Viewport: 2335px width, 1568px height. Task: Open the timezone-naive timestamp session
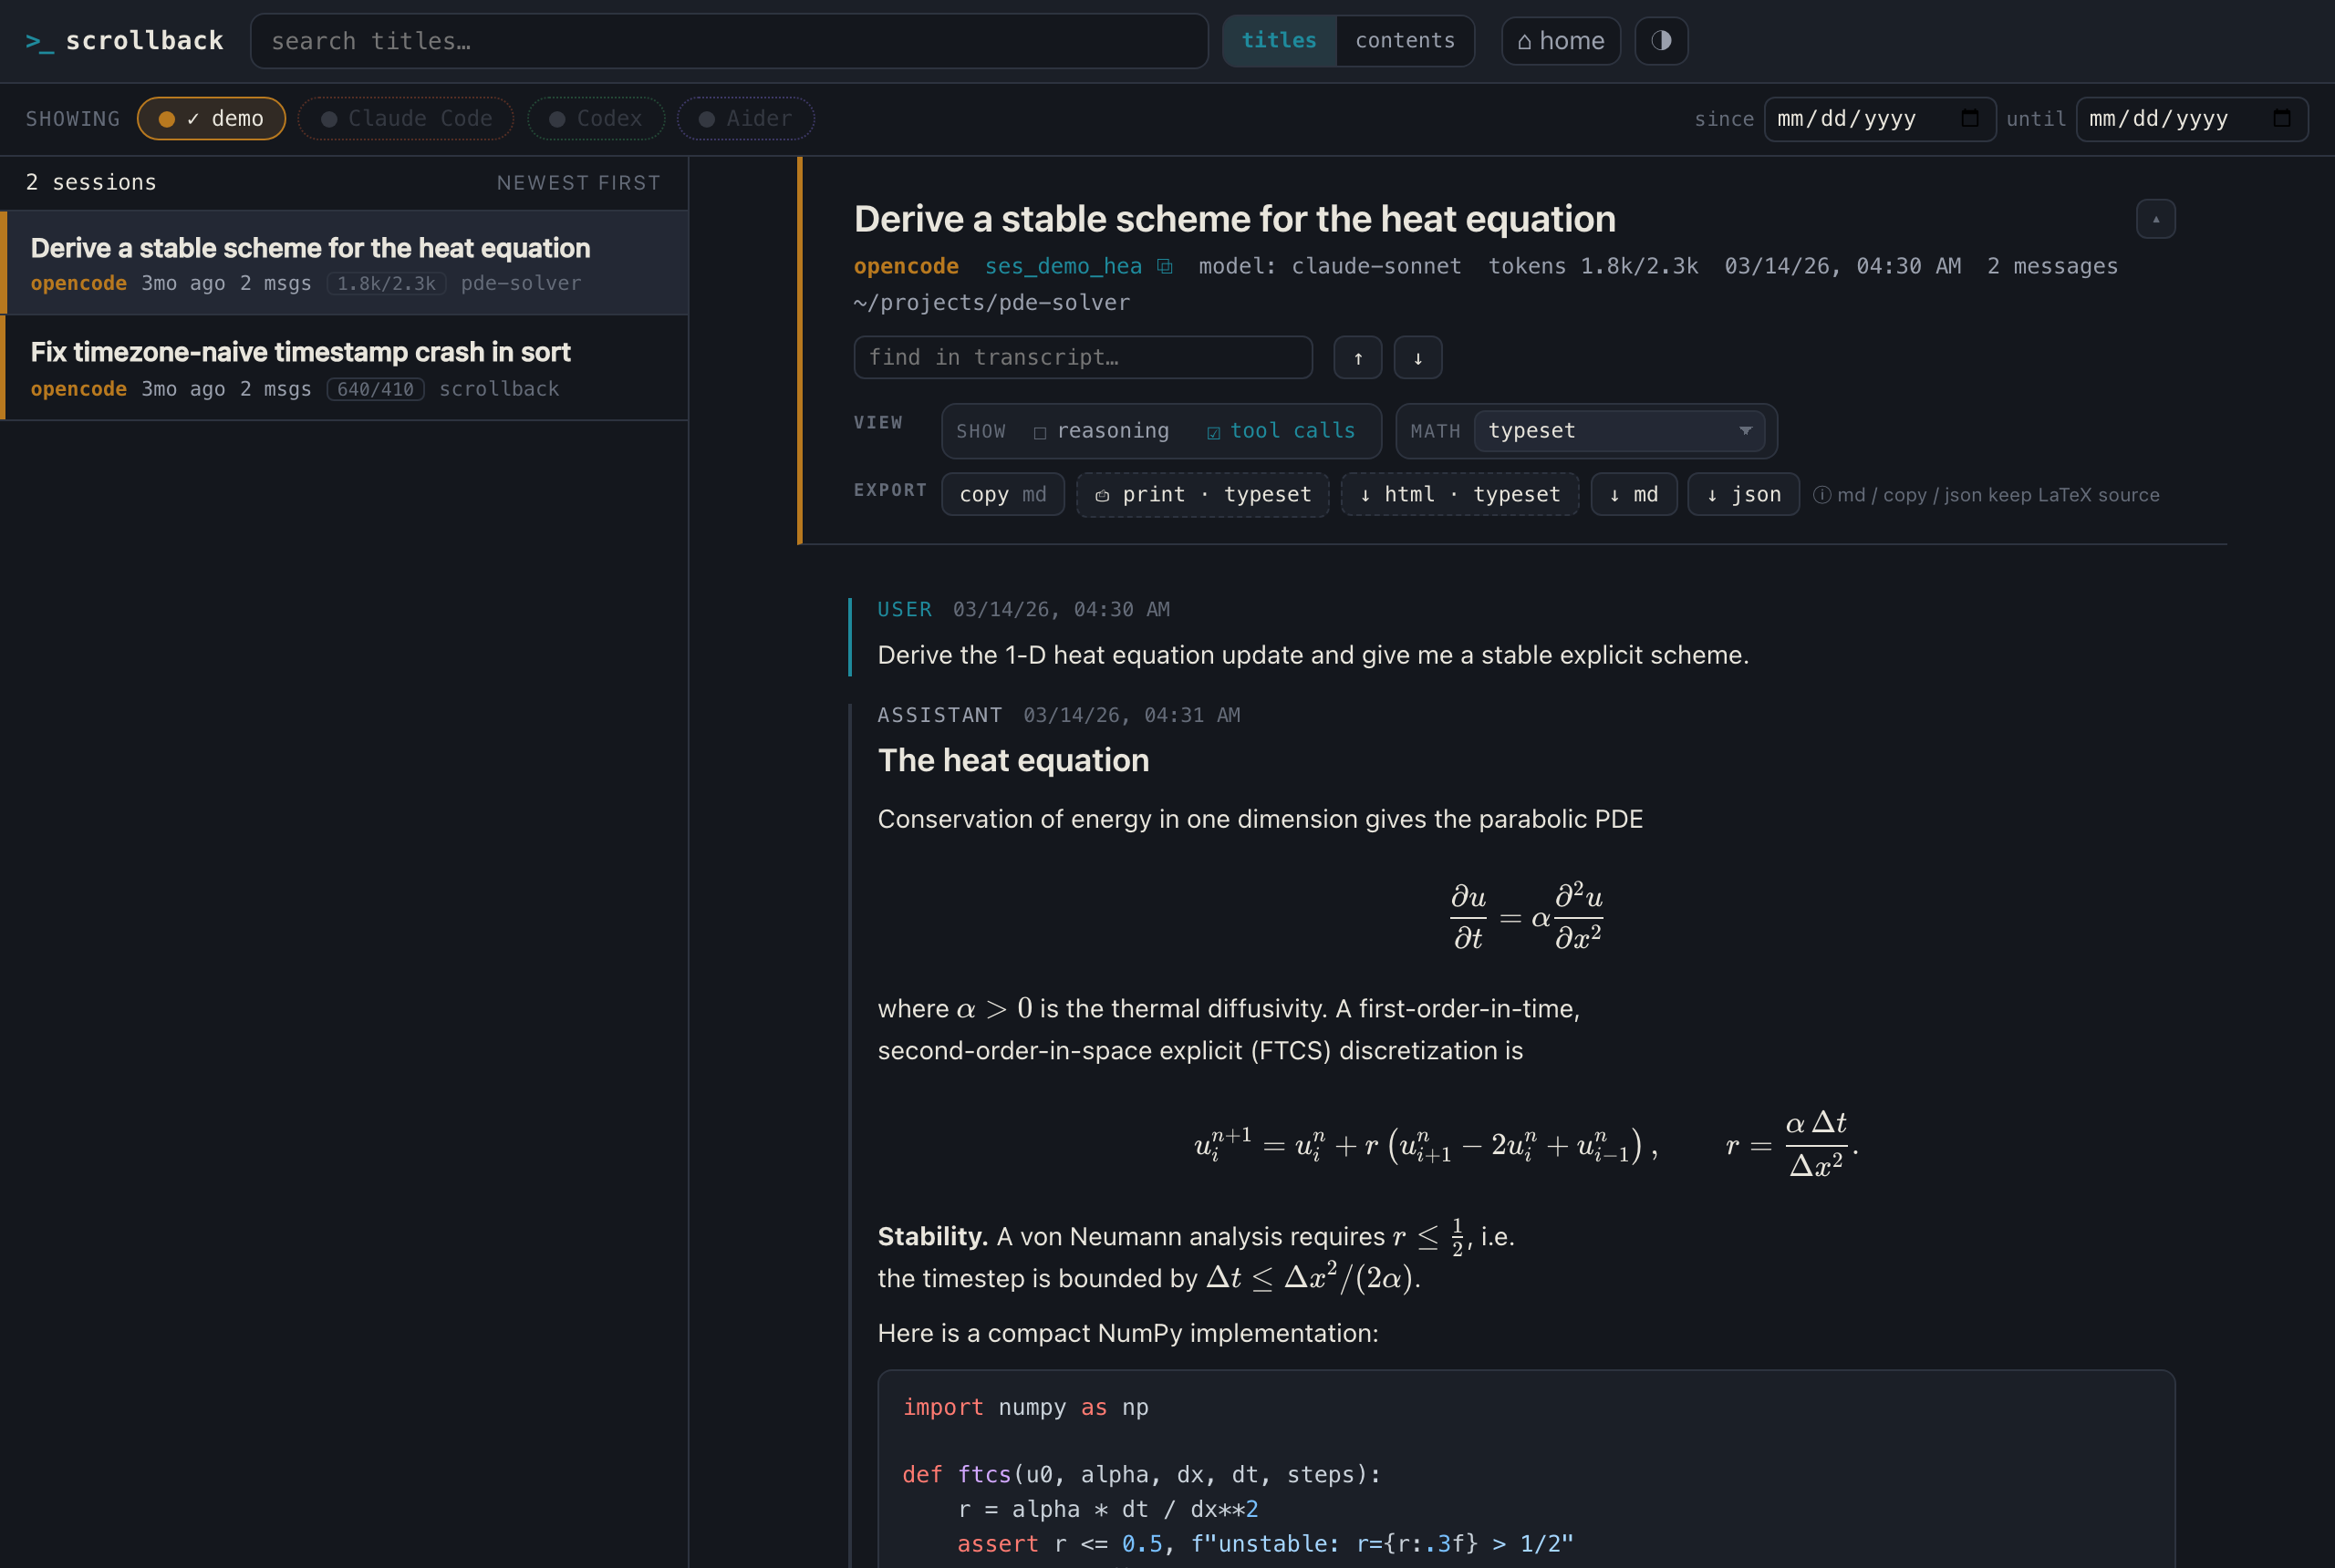click(344, 368)
